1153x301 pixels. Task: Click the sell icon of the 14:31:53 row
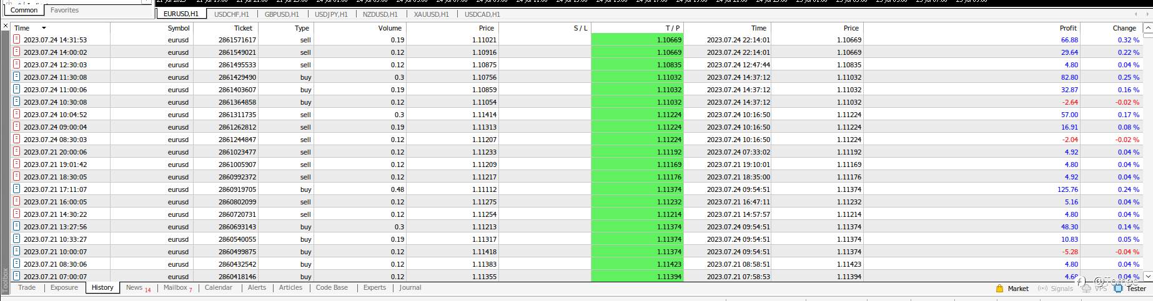[x=17, y=39]
